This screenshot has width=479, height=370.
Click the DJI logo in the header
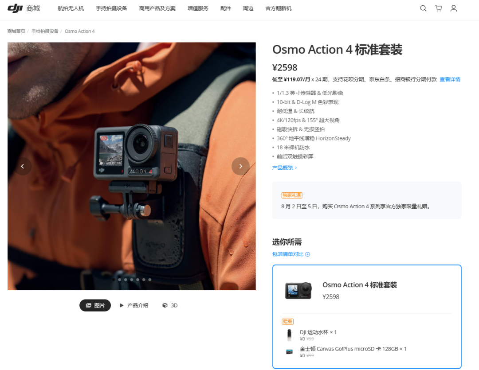[15, 8]
